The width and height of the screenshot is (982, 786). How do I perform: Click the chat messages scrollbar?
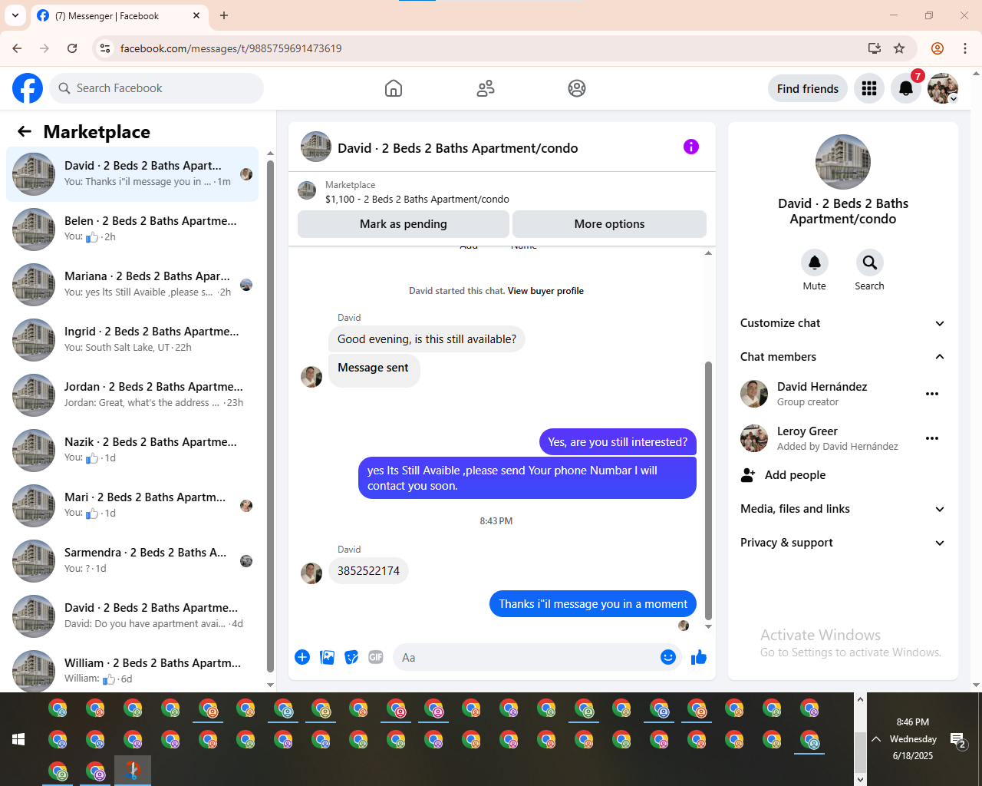(708, 491)
